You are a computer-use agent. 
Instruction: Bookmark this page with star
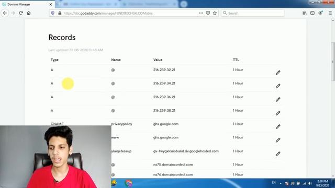tap(215, 13)
